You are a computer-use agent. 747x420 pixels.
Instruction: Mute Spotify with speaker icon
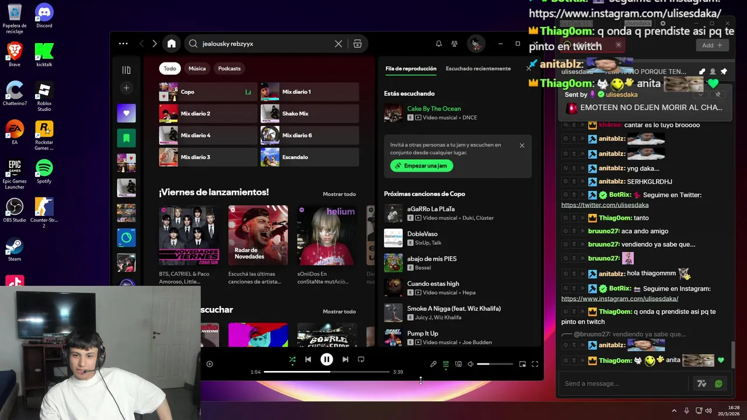[x=470, y=364]
